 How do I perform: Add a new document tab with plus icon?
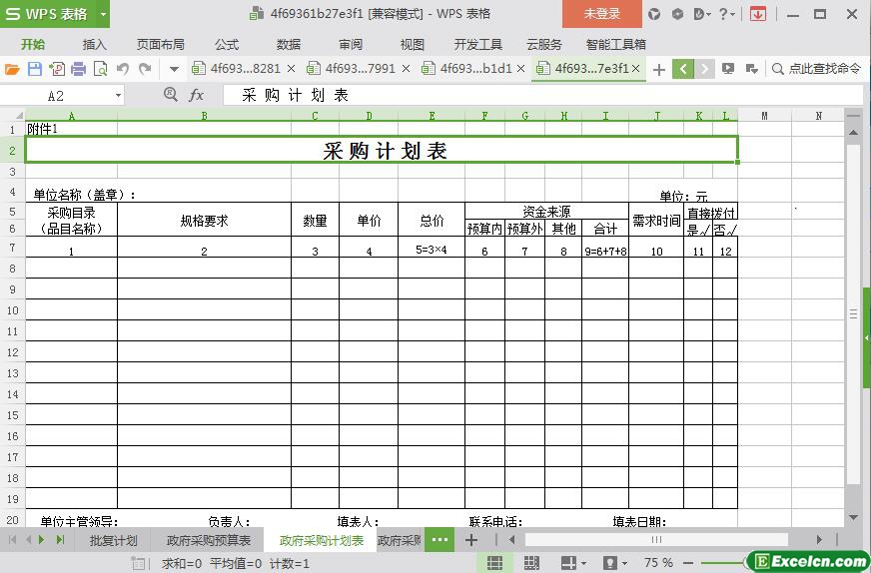click(659, 70)
